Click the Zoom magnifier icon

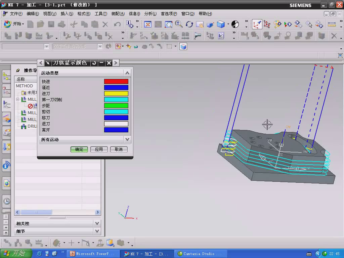[179, 24]
